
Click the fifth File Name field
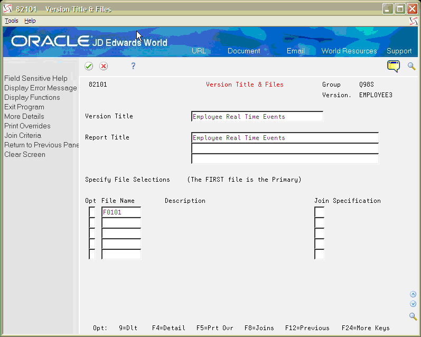coord(121,254)
